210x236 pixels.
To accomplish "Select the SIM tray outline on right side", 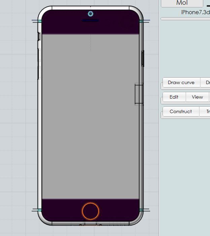I will click(x=139, y=94).
